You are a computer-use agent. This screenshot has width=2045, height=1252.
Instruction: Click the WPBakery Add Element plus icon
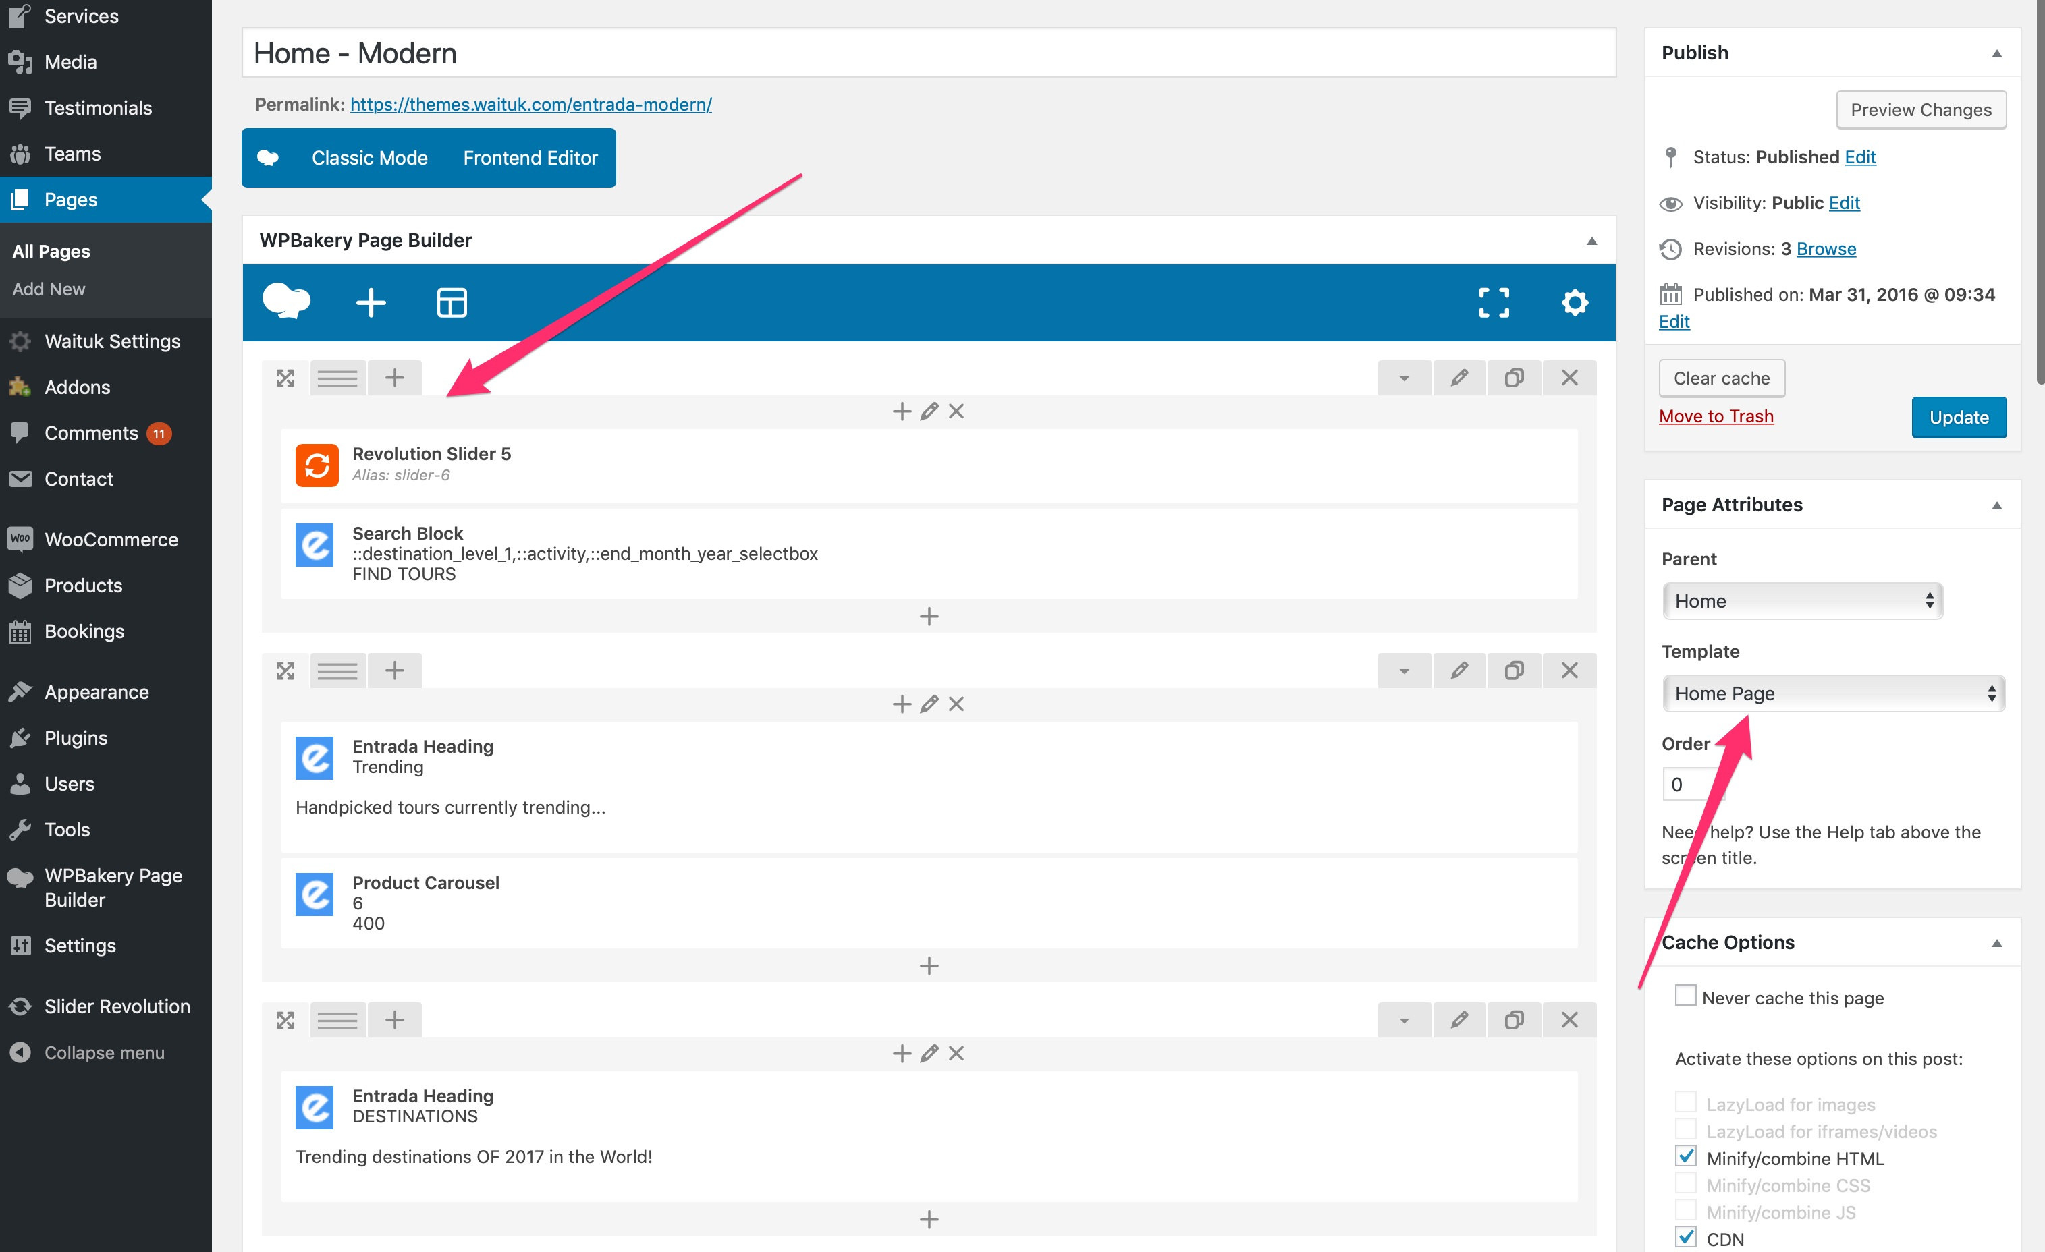(x=371, y=303)
